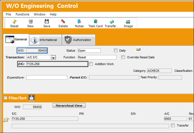Check the Transfer checkbox
This screenshot has width=194, height=133.
(x=173, y=125)
